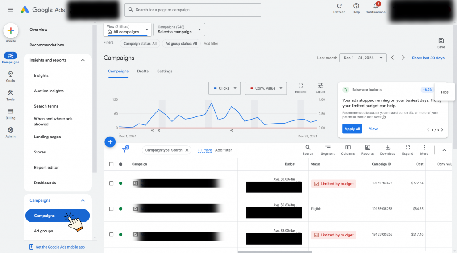Open the Dec 1 – 31, 2024 date range dropdown
Viewport: 457px width, 253px height.
pyautogui.click(x=363, y=58)
